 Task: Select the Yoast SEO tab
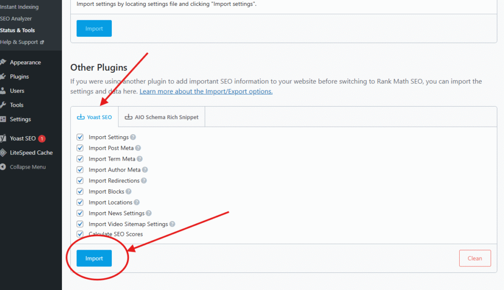94,117
